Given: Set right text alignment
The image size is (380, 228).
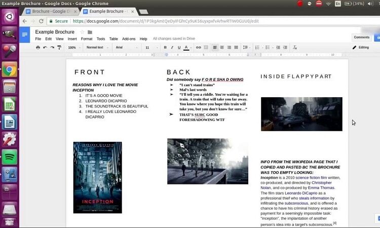Looking at the screenshot, I should coord(229,48).
